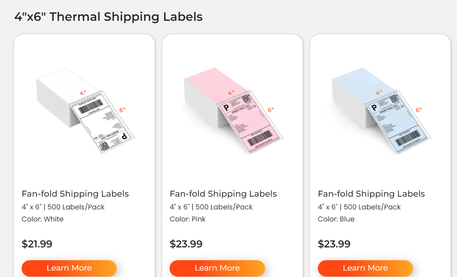Click the orange 6" marker on blue image

pyautogui.click(x=419, y=110)
